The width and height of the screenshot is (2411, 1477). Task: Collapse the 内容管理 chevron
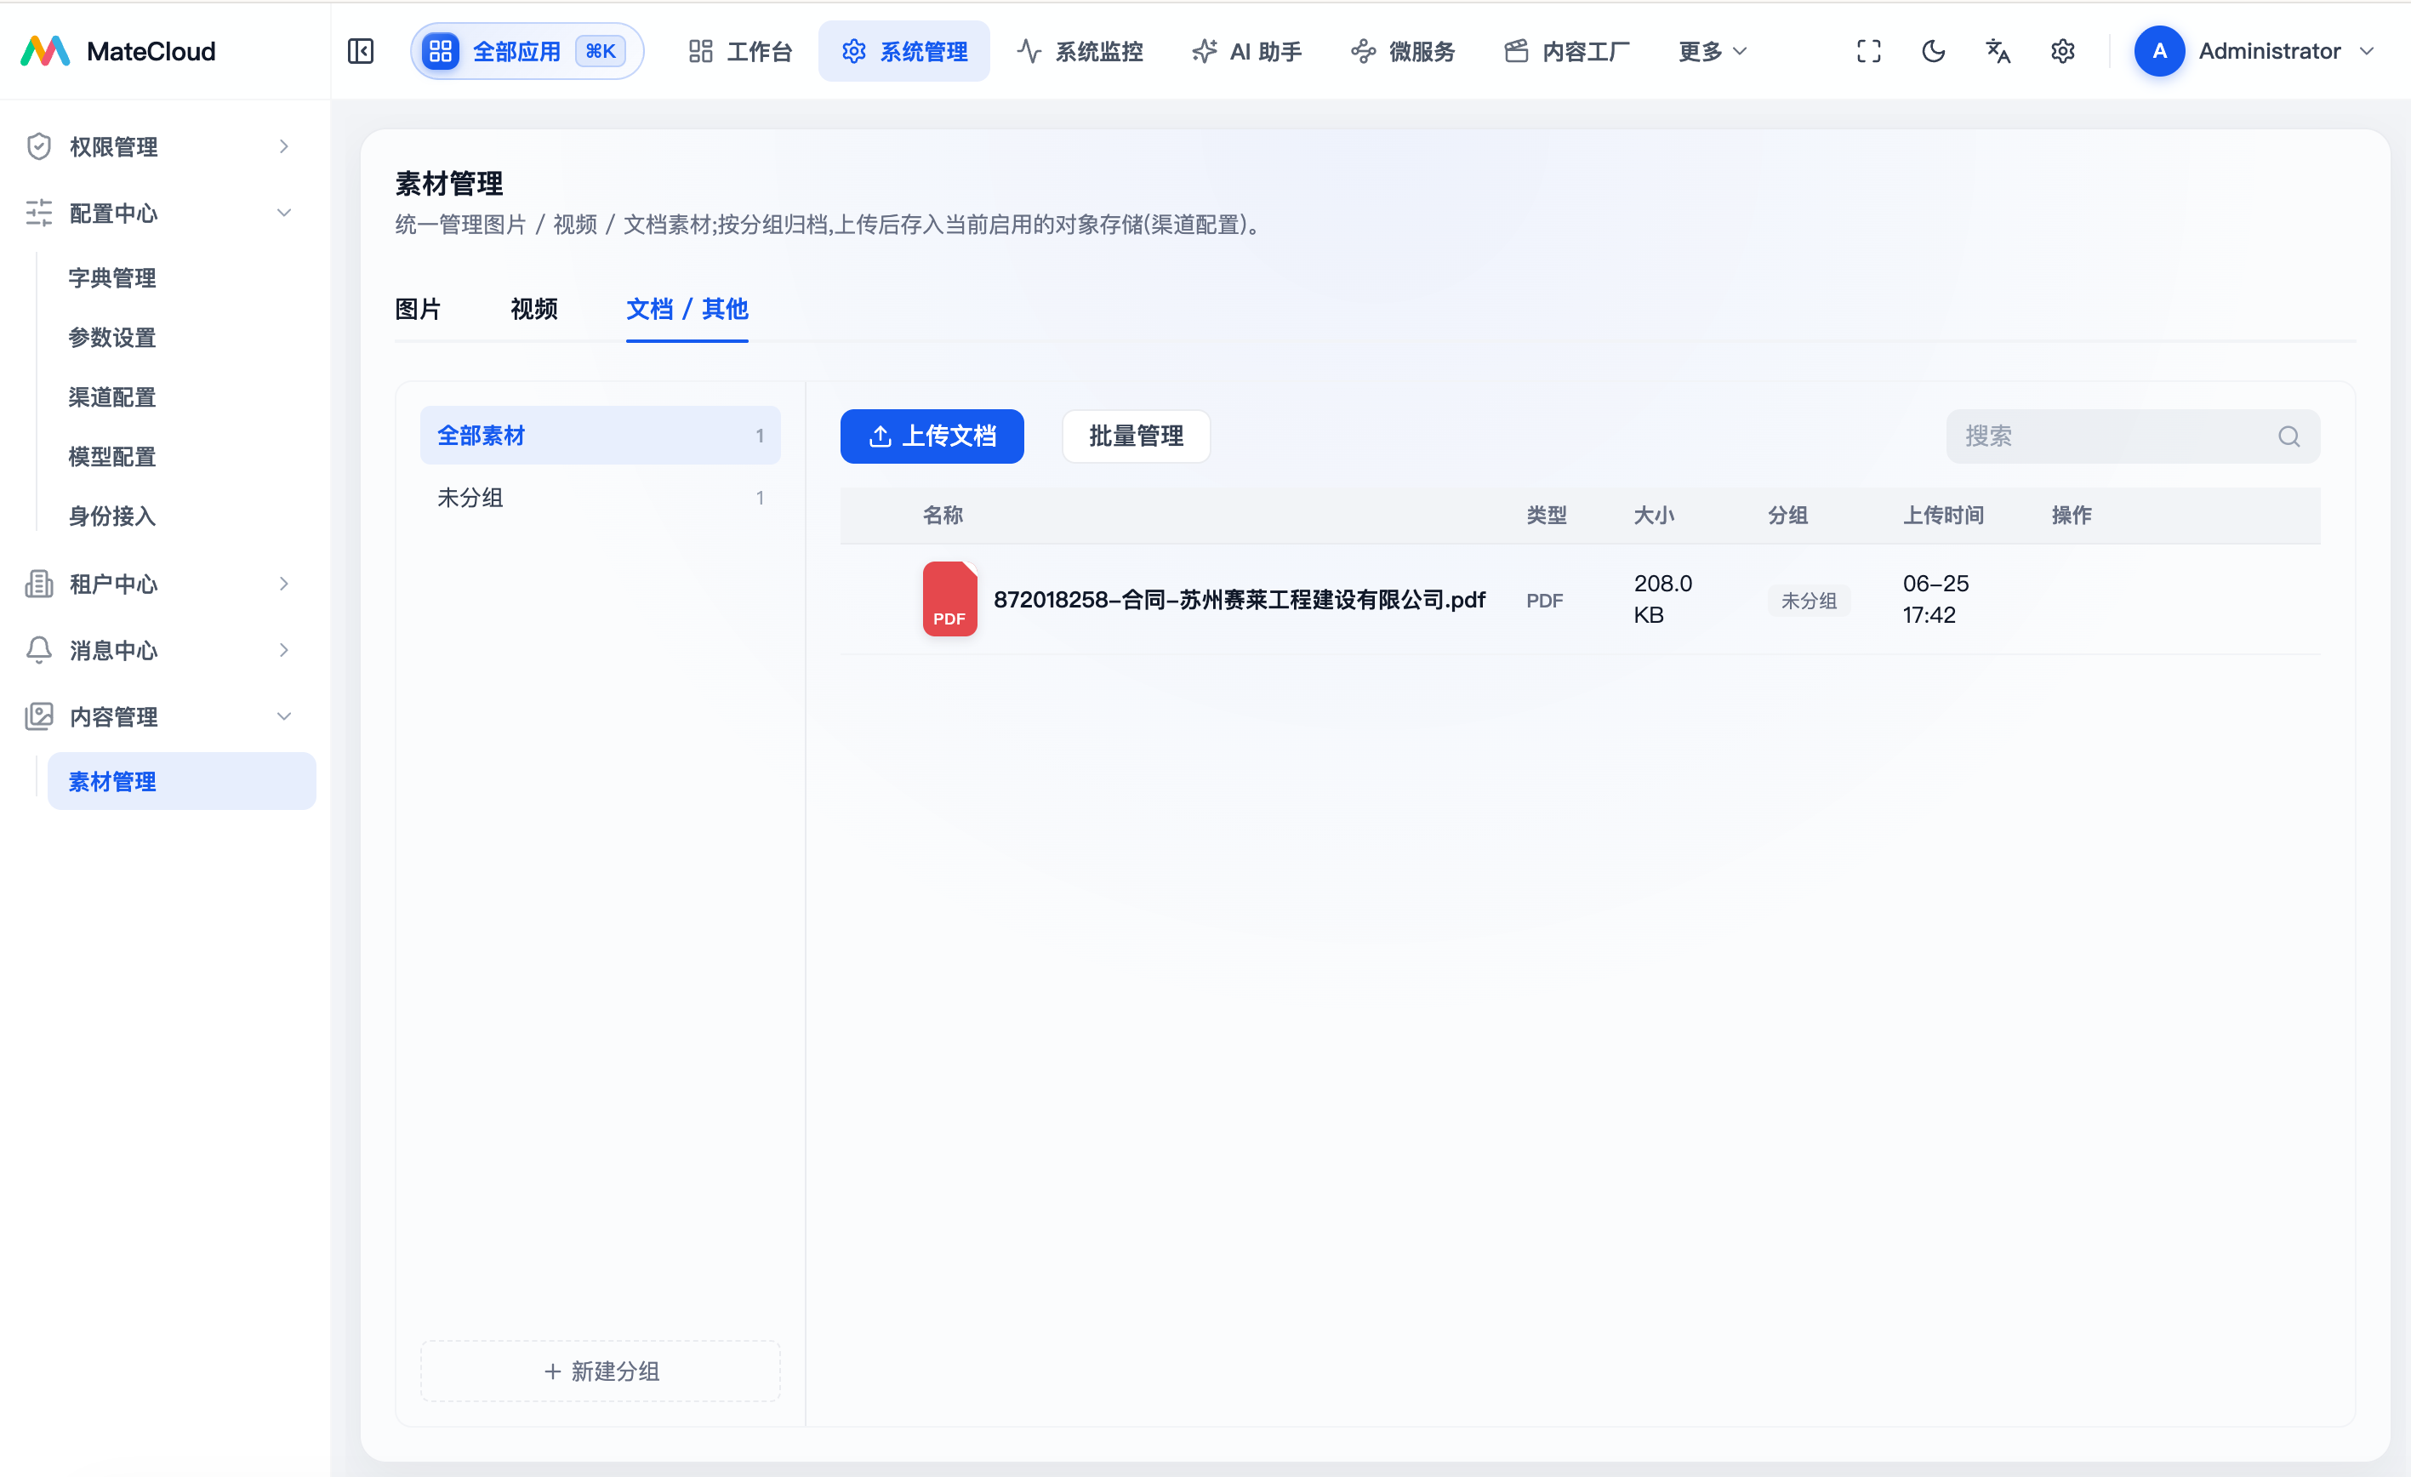coord(284,716)
